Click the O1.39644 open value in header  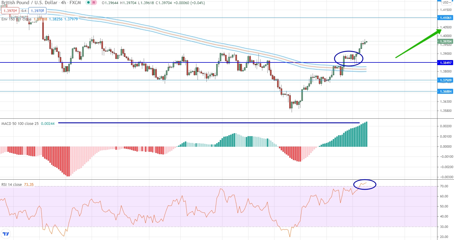click(x=110, y=3)
